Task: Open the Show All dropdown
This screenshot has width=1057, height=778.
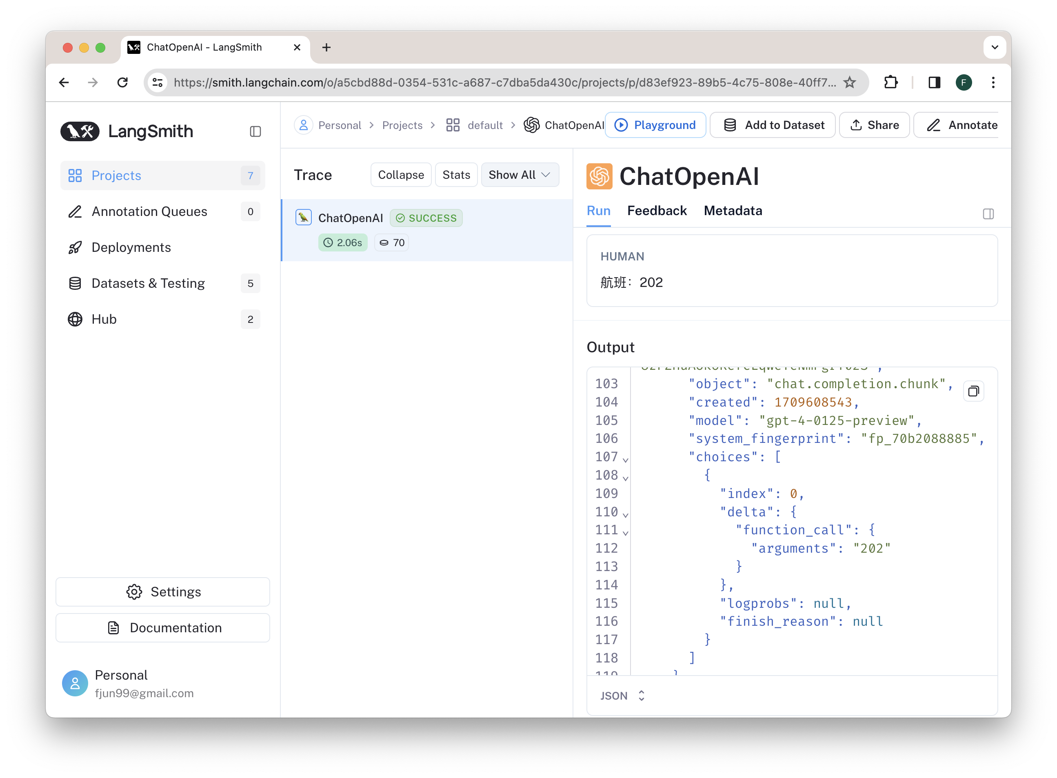Action: (520, 175)
